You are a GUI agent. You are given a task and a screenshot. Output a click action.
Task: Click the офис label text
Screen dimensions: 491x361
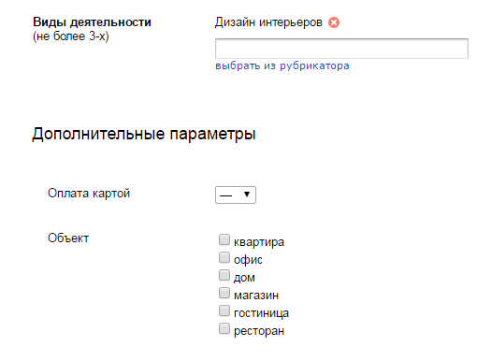(x=248, y=260)
